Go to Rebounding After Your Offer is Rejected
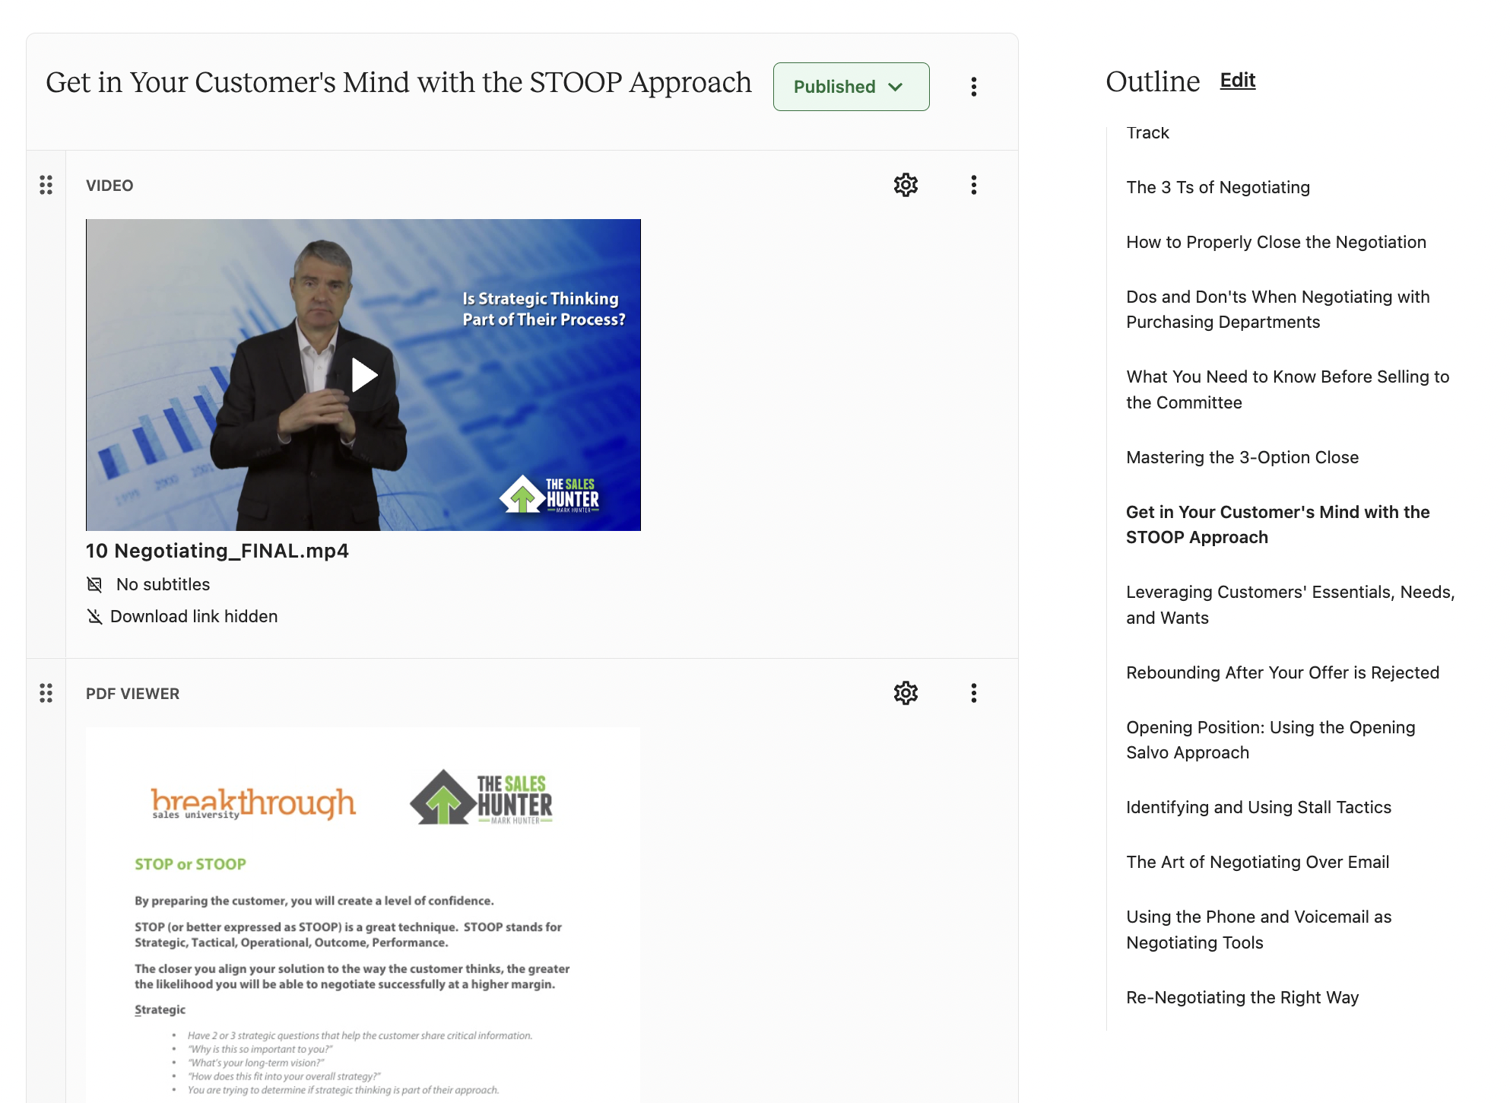Image resolution: width=1510 pixels, height=1103 pixels. [x=1282, y=672]
